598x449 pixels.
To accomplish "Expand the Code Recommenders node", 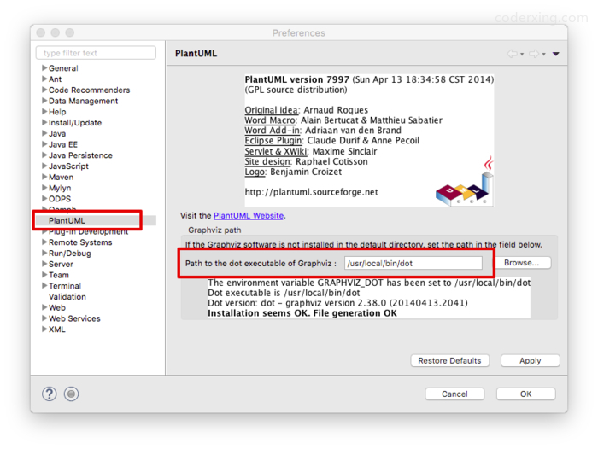I will click(44, 90).
